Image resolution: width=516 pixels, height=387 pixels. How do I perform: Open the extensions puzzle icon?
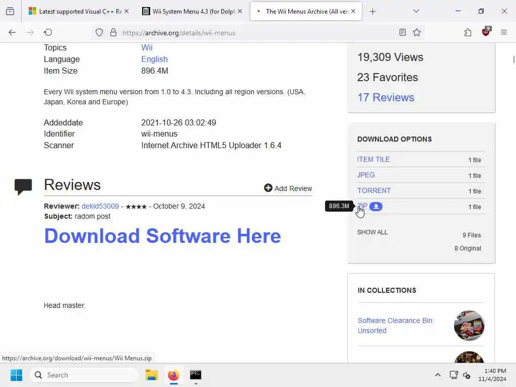468,32
